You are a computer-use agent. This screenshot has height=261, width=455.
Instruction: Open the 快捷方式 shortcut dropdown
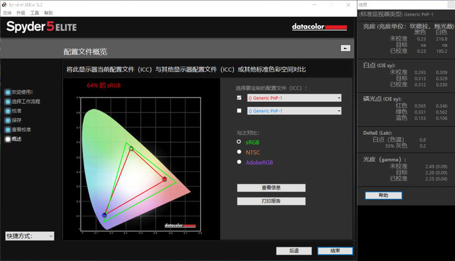(x=29, y=236)
